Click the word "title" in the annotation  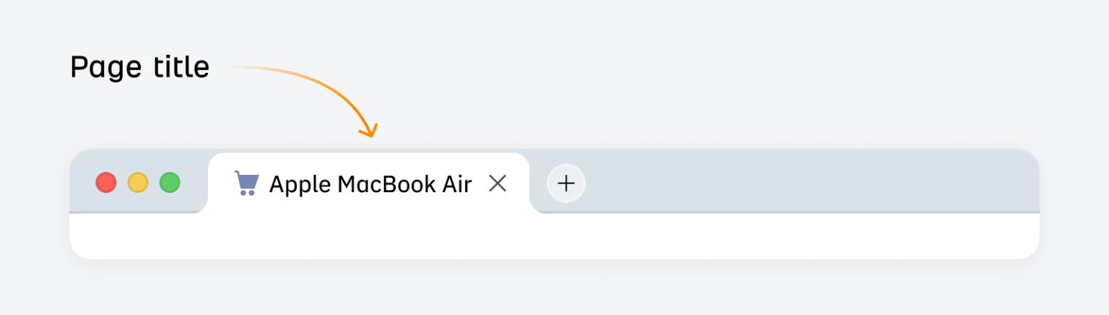coord(181,68)
